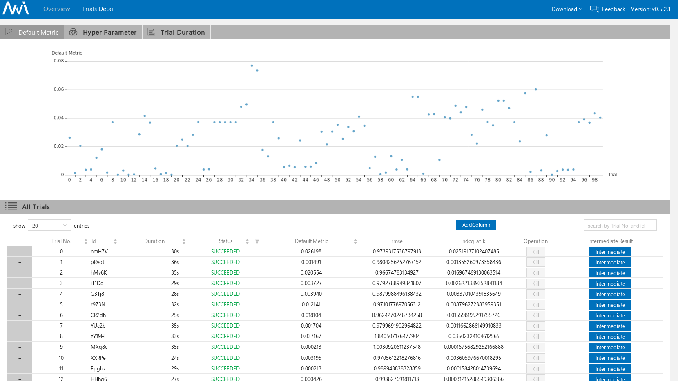678x381 pixels.
Task: Sort the Default Metric column arrows
Action: pos(355,241)
